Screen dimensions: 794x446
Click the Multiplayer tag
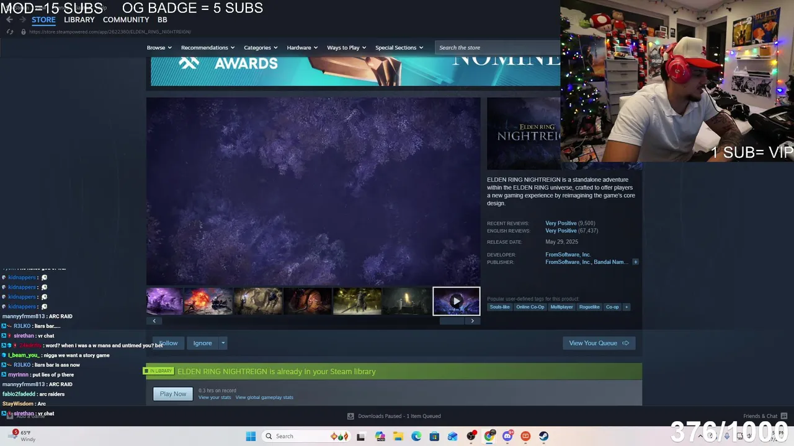tap(561, 307)
